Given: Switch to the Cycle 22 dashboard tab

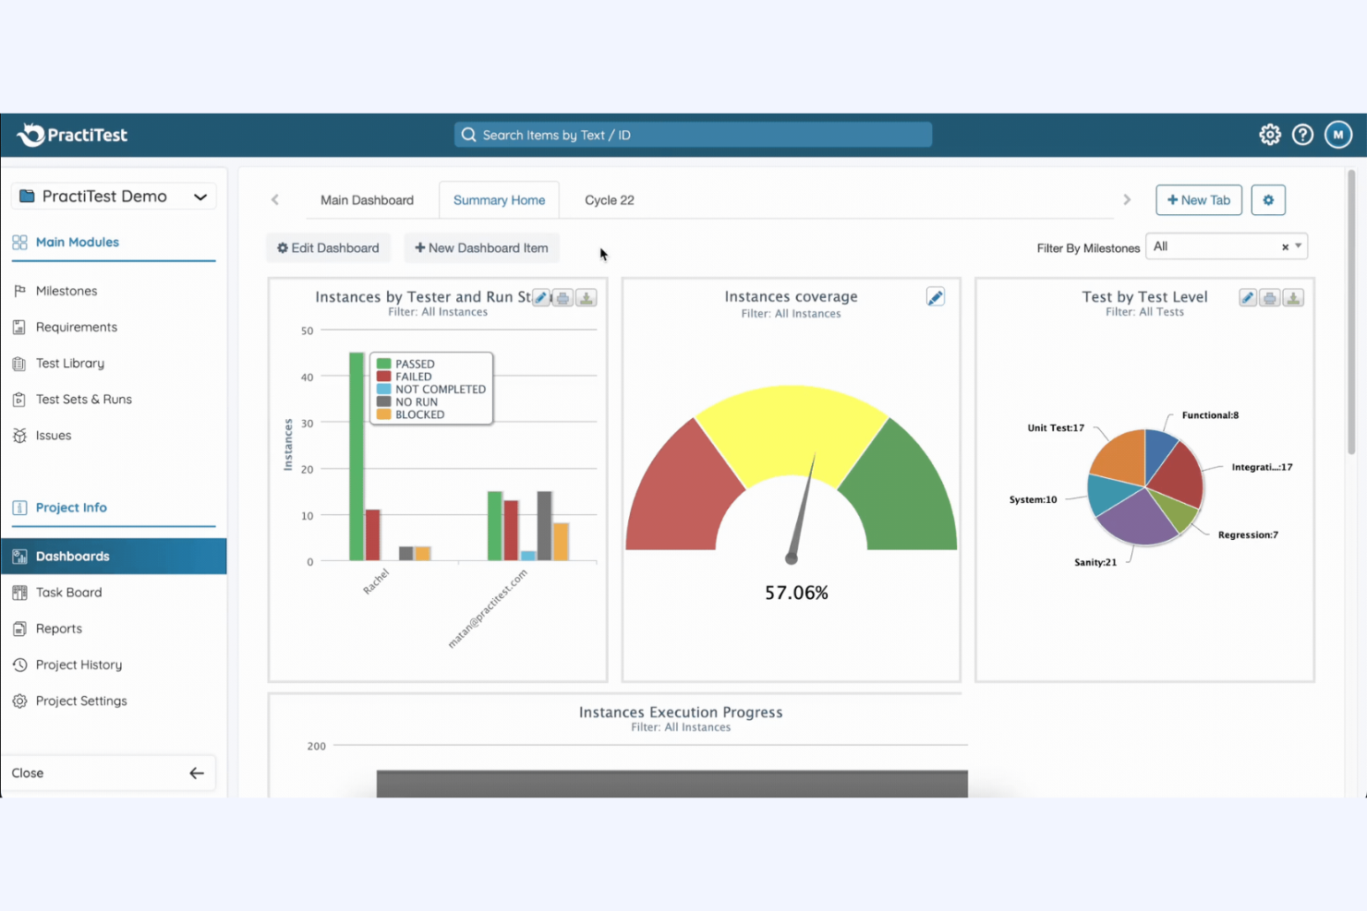Looking at the screenshot, I should click(x=609, y=199).
